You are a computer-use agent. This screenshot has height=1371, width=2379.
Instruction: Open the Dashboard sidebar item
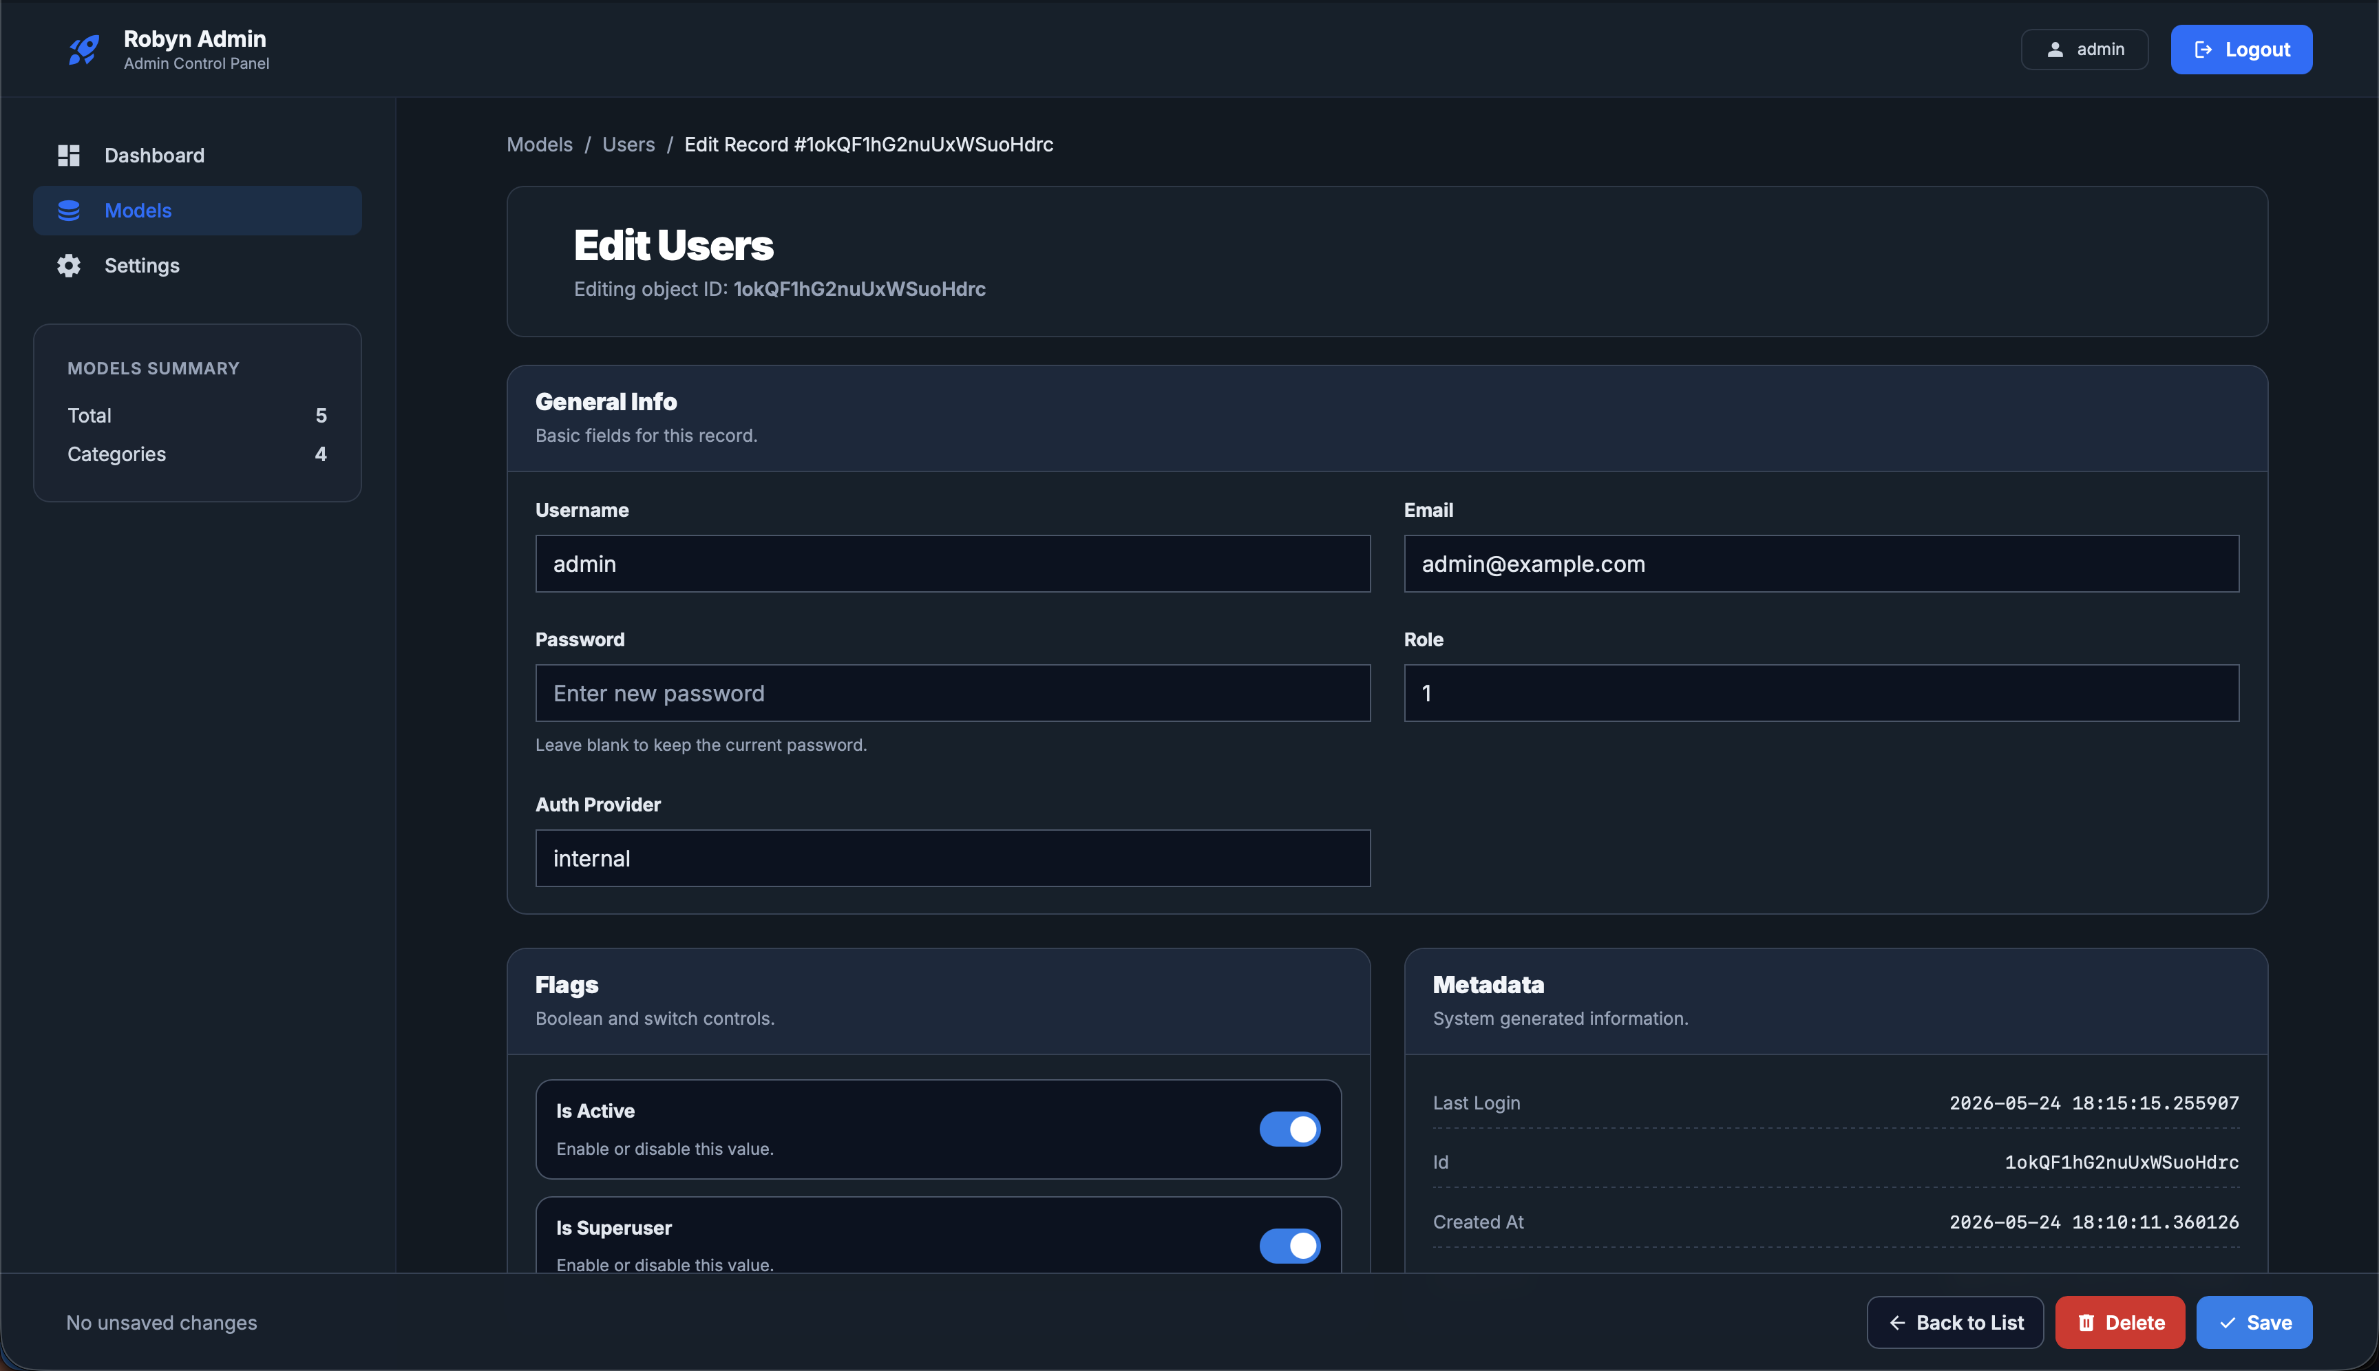tap(197, 156)
